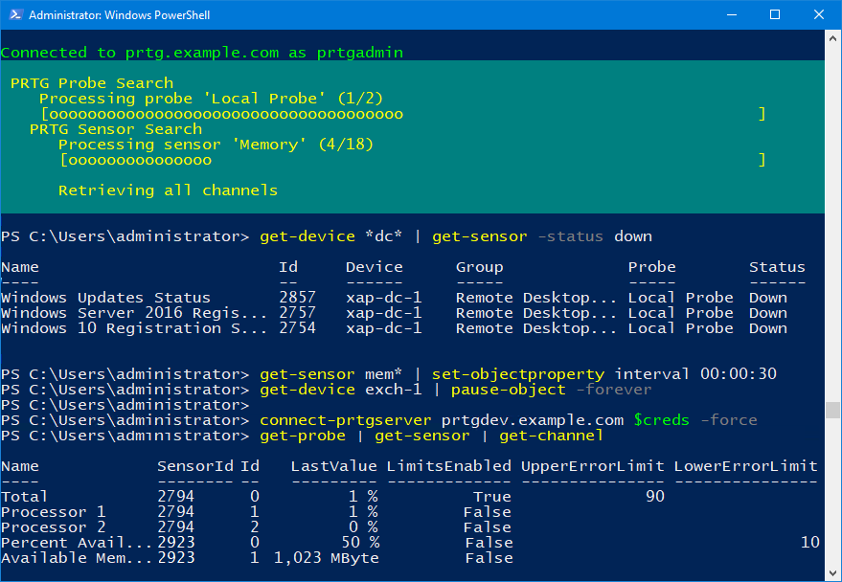Viewport: 842px width, 582px height.
Task: Click the 'PRTG Probe Search' heading
Action: pyautogui.click(x=92, y=83)
